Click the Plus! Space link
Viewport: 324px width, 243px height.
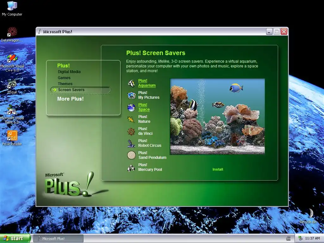(144, 107)
